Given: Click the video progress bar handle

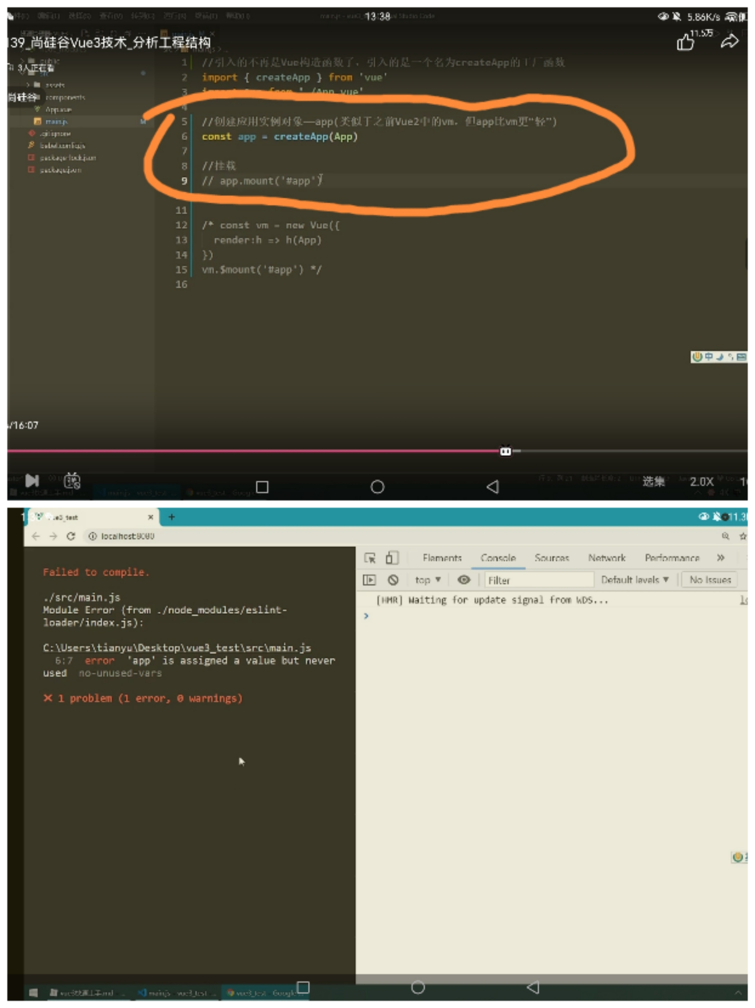Looking at the screenshot, I should (505, 451).
